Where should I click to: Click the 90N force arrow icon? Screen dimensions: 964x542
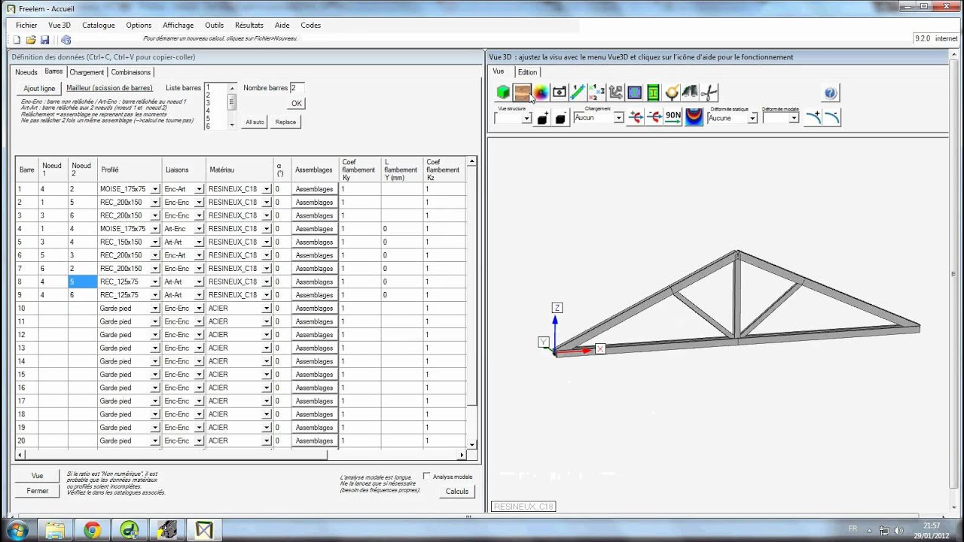[673, 117]
